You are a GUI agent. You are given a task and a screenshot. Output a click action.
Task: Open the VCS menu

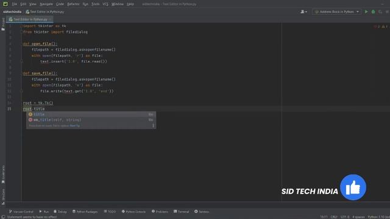coord(105,4)
